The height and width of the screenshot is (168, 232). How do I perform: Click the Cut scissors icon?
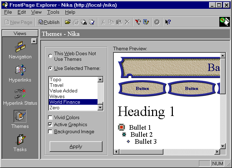pos(103,22)
